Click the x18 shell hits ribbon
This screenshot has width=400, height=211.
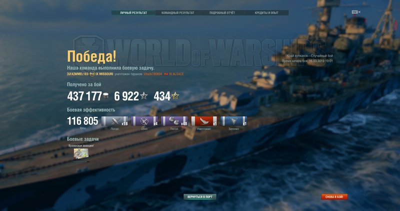115,121
